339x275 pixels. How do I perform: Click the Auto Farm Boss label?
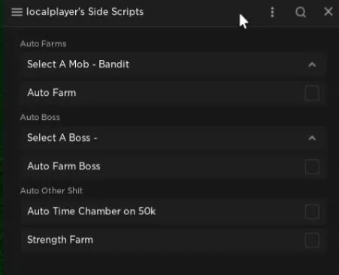point(64,166)
